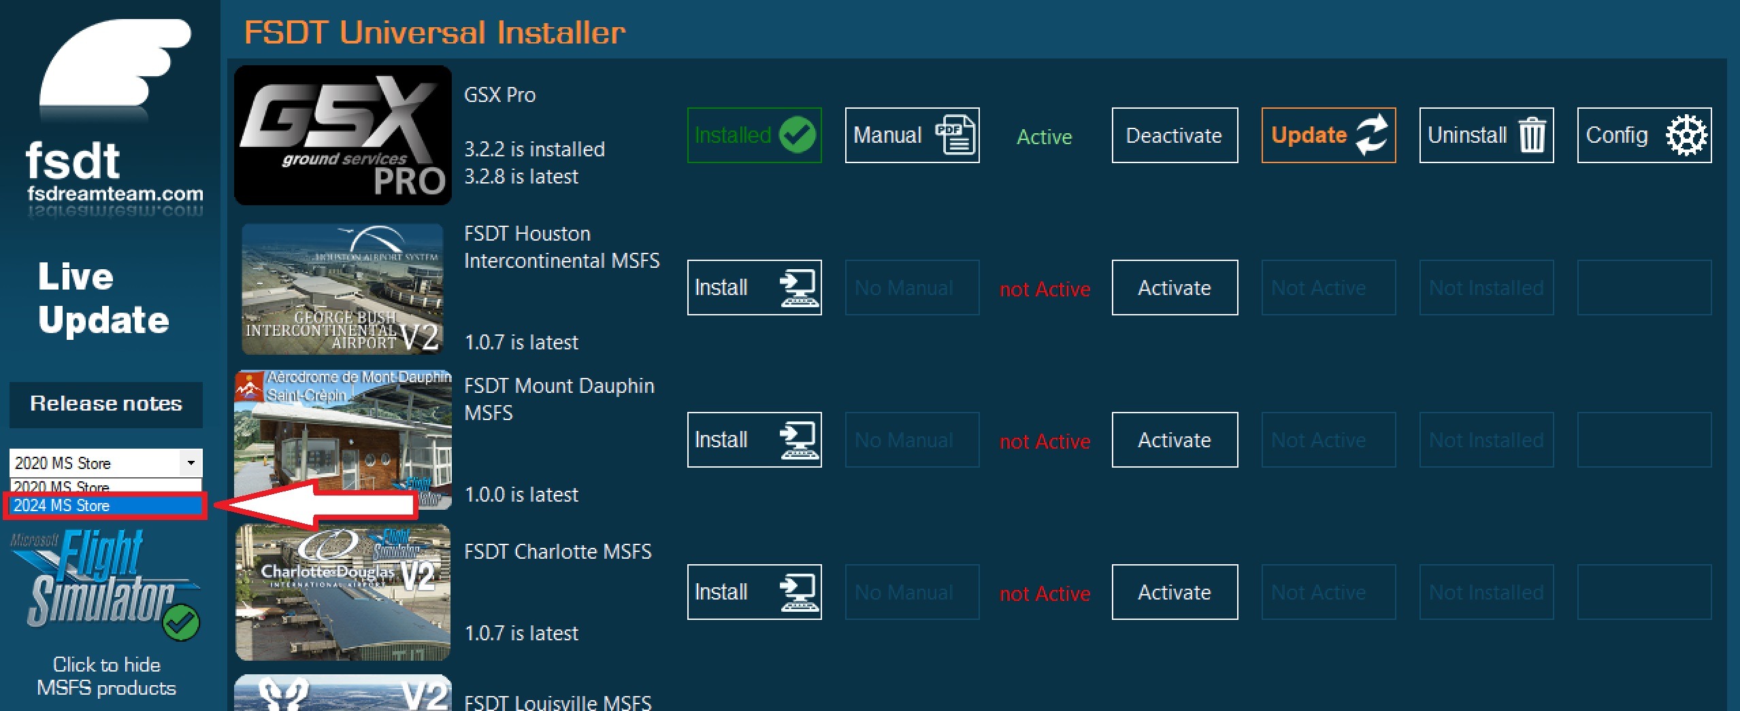Click the George Bush Intercontinental Airport thumbnail

click(x=343, y=289)
